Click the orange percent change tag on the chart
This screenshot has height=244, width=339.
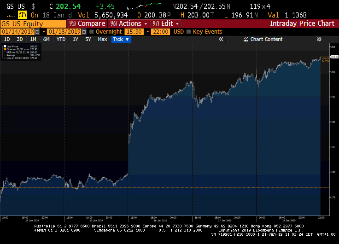(x=325, y=60)
